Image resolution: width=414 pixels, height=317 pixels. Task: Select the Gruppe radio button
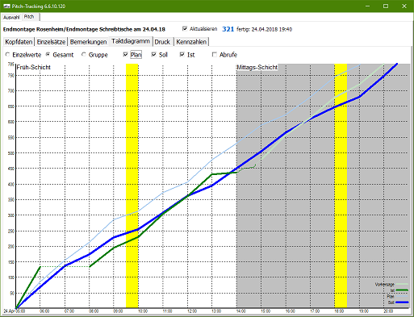pos(84,54)
